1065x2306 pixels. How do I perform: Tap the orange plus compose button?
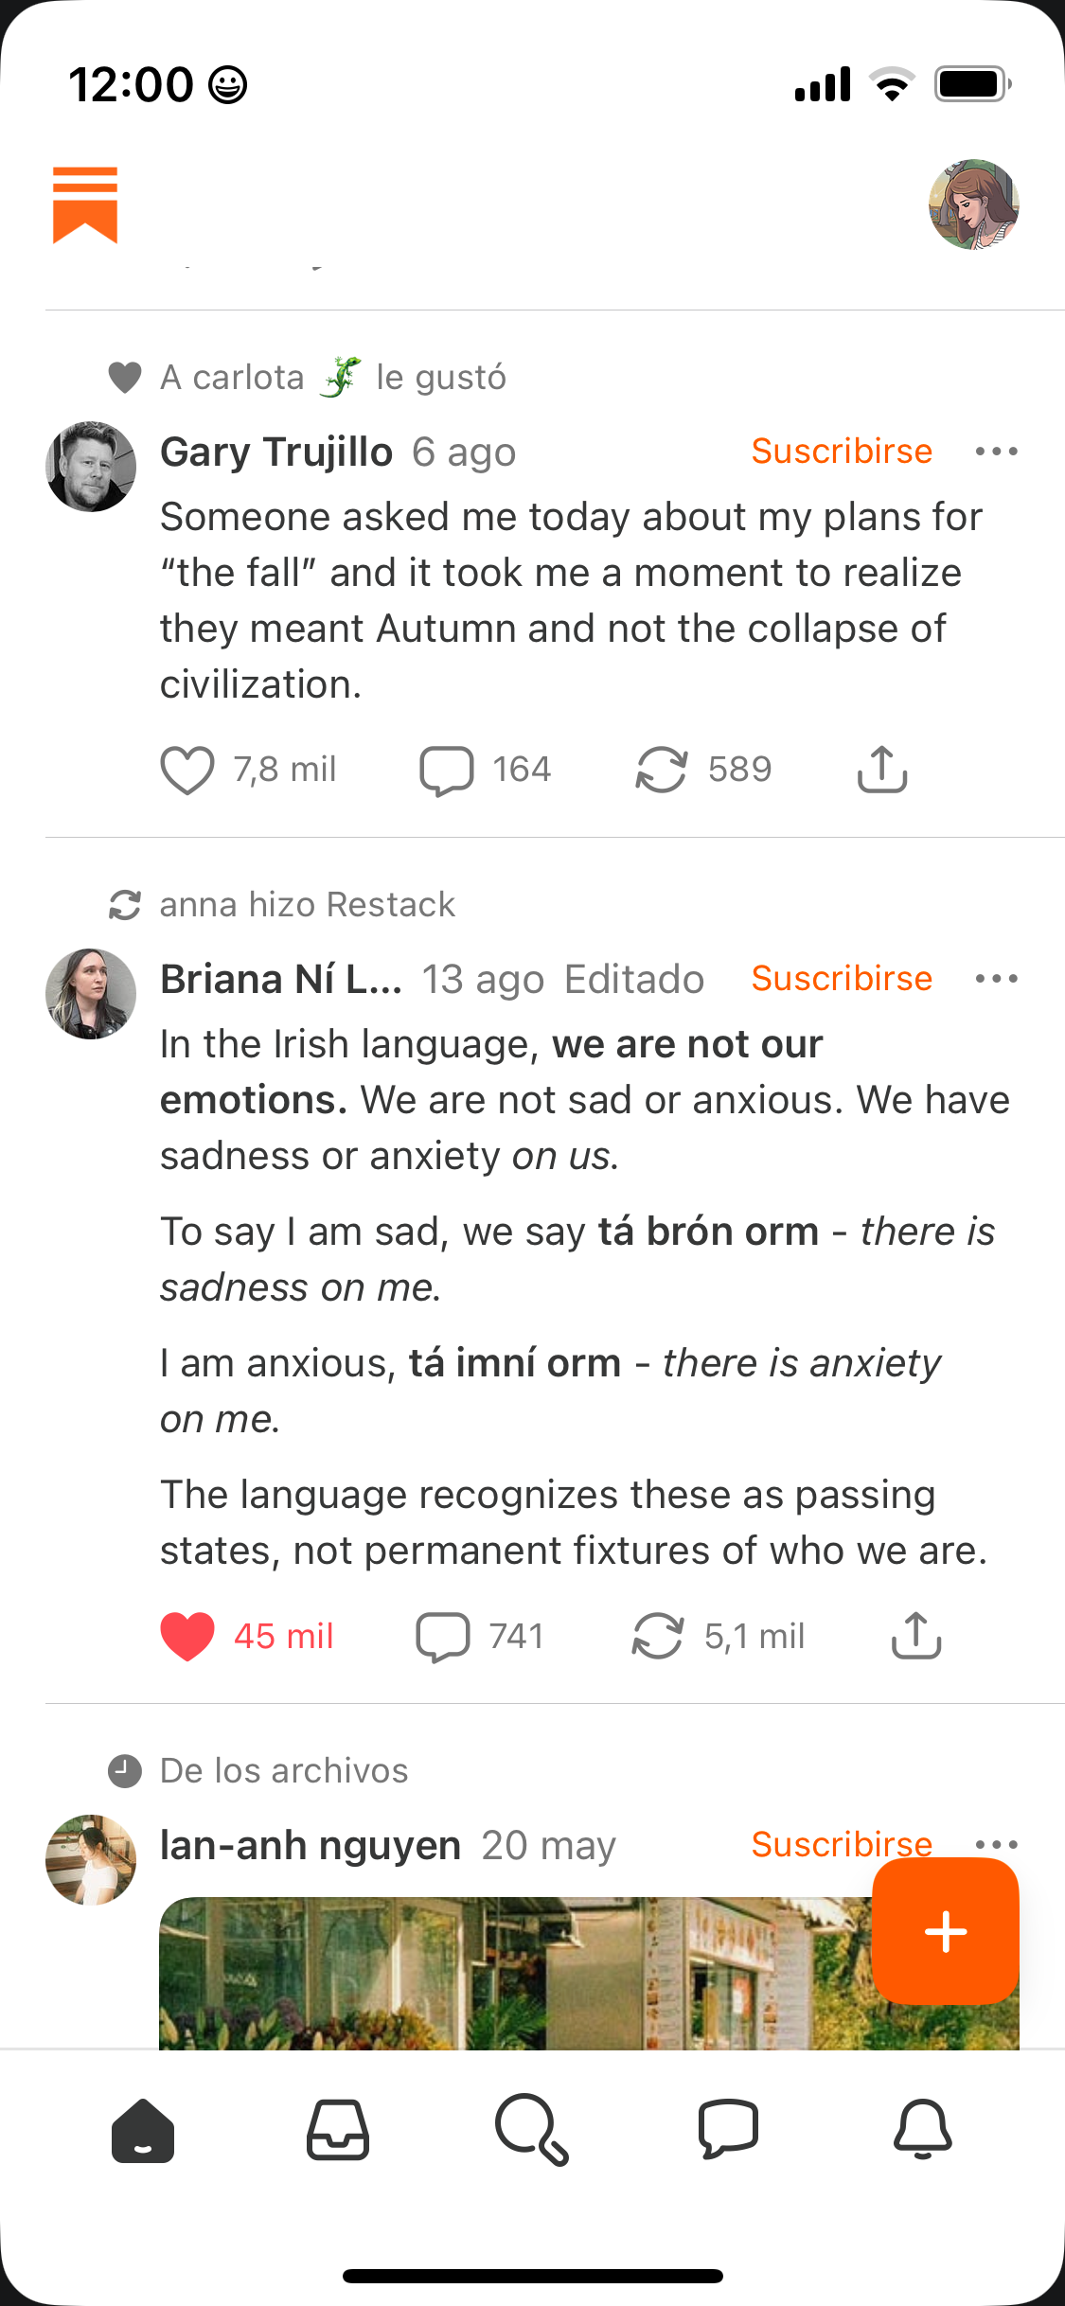(x=946, y=1931)
